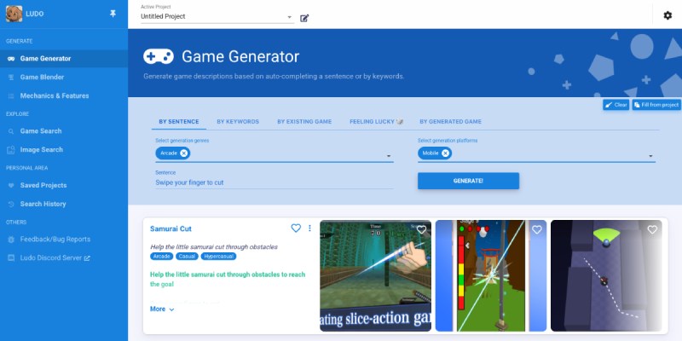Click the Generate! button

[x=468, y=181]
